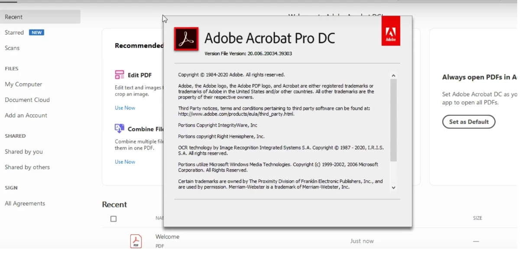Open the Starred section

[x=14, y=32]
